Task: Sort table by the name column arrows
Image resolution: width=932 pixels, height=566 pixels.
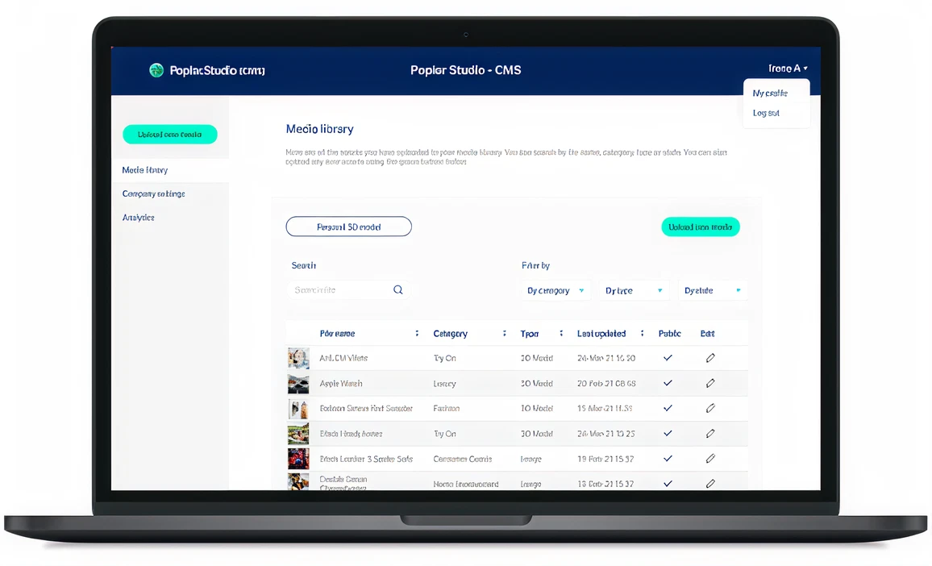Action: [x=417, y=334]
